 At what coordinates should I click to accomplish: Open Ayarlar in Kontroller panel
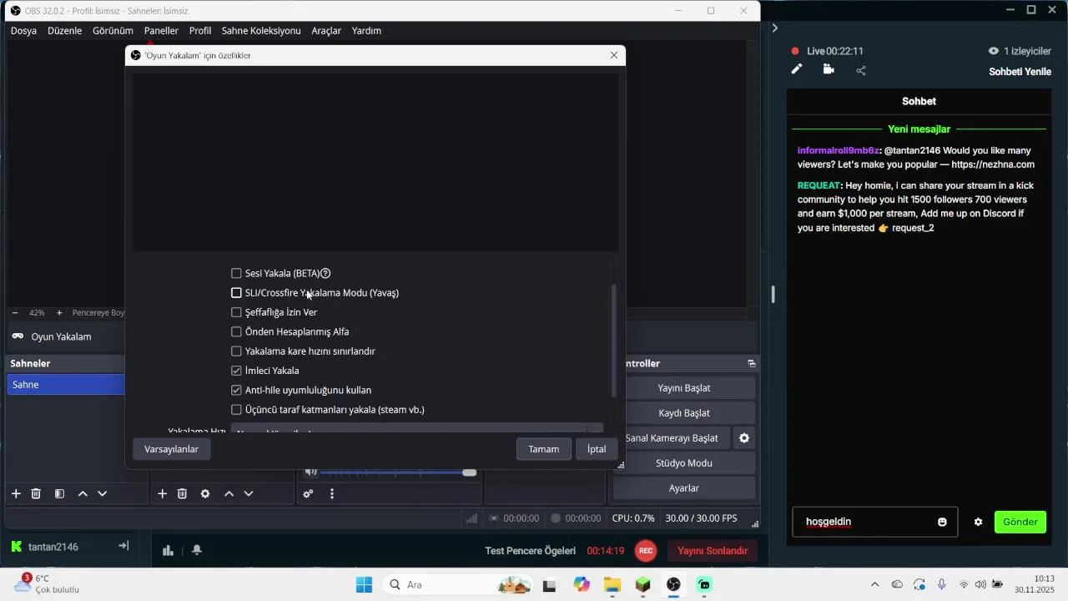coord(684,488)
